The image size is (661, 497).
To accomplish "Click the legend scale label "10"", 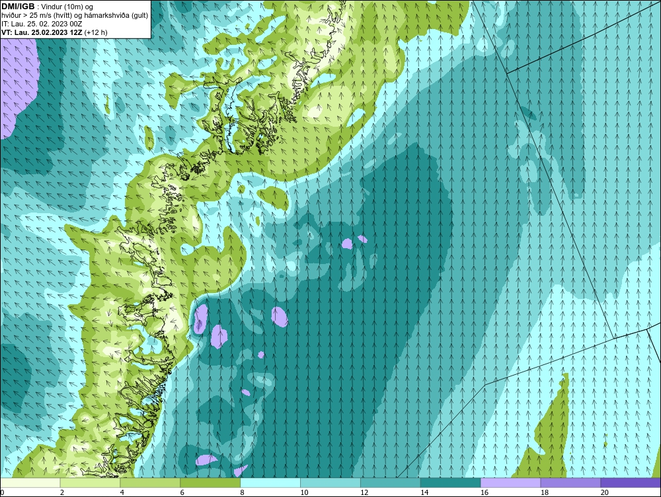I will [x=304, y=492].
